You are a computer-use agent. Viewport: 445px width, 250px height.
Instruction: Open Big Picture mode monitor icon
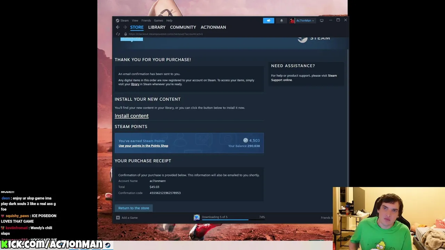click(322, 20)
